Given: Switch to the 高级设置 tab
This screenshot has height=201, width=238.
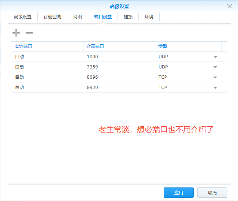Looking at the screenshot, I should pos(23,17).
